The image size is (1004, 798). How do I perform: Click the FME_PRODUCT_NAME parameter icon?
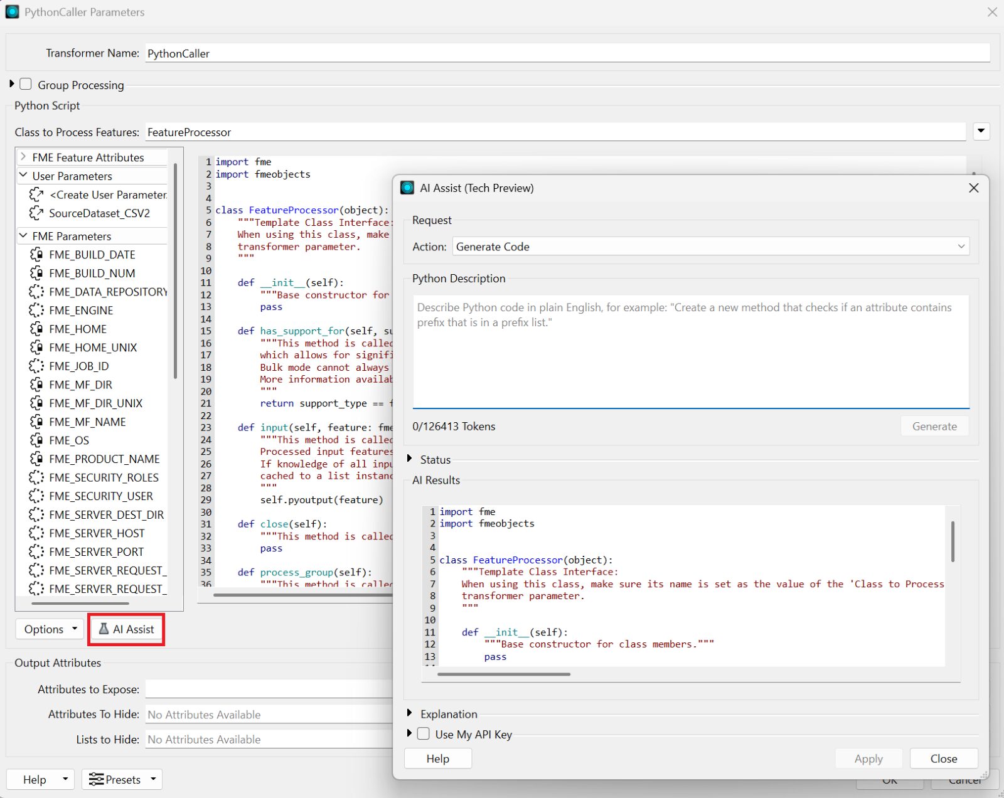click(36, 459)
